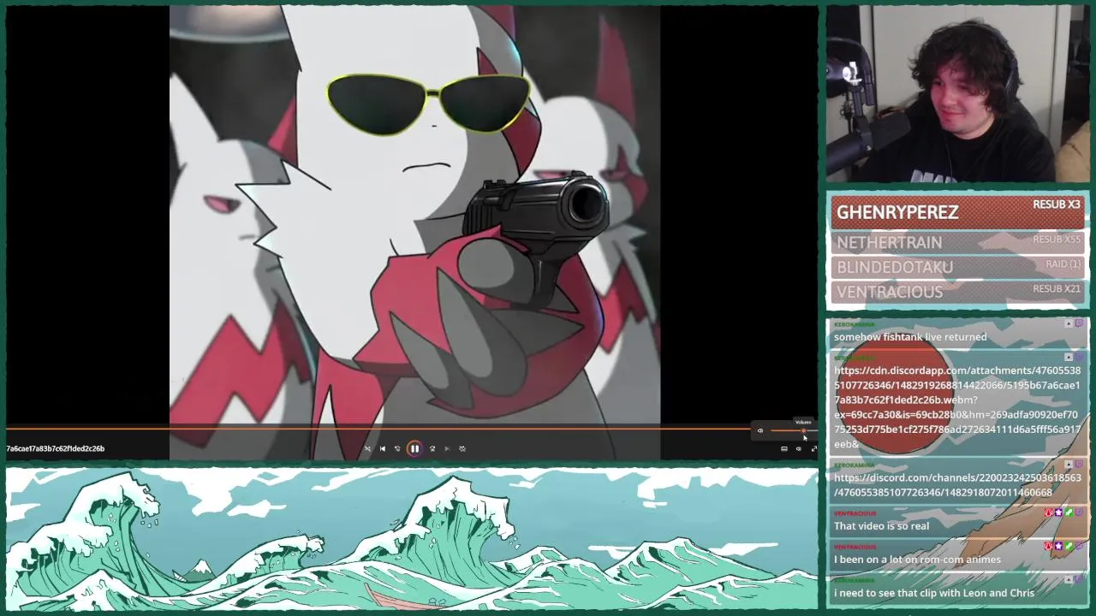Screen dimensions: 1096x616
Task: Click the skip forward icon right of pause
Action: [432, 448]
